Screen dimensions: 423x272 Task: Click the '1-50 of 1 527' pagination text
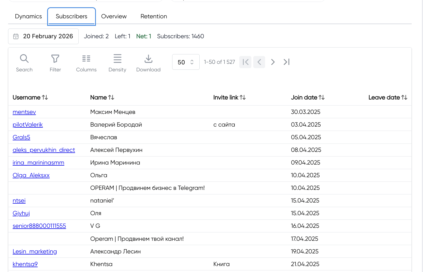click(219, 62)
